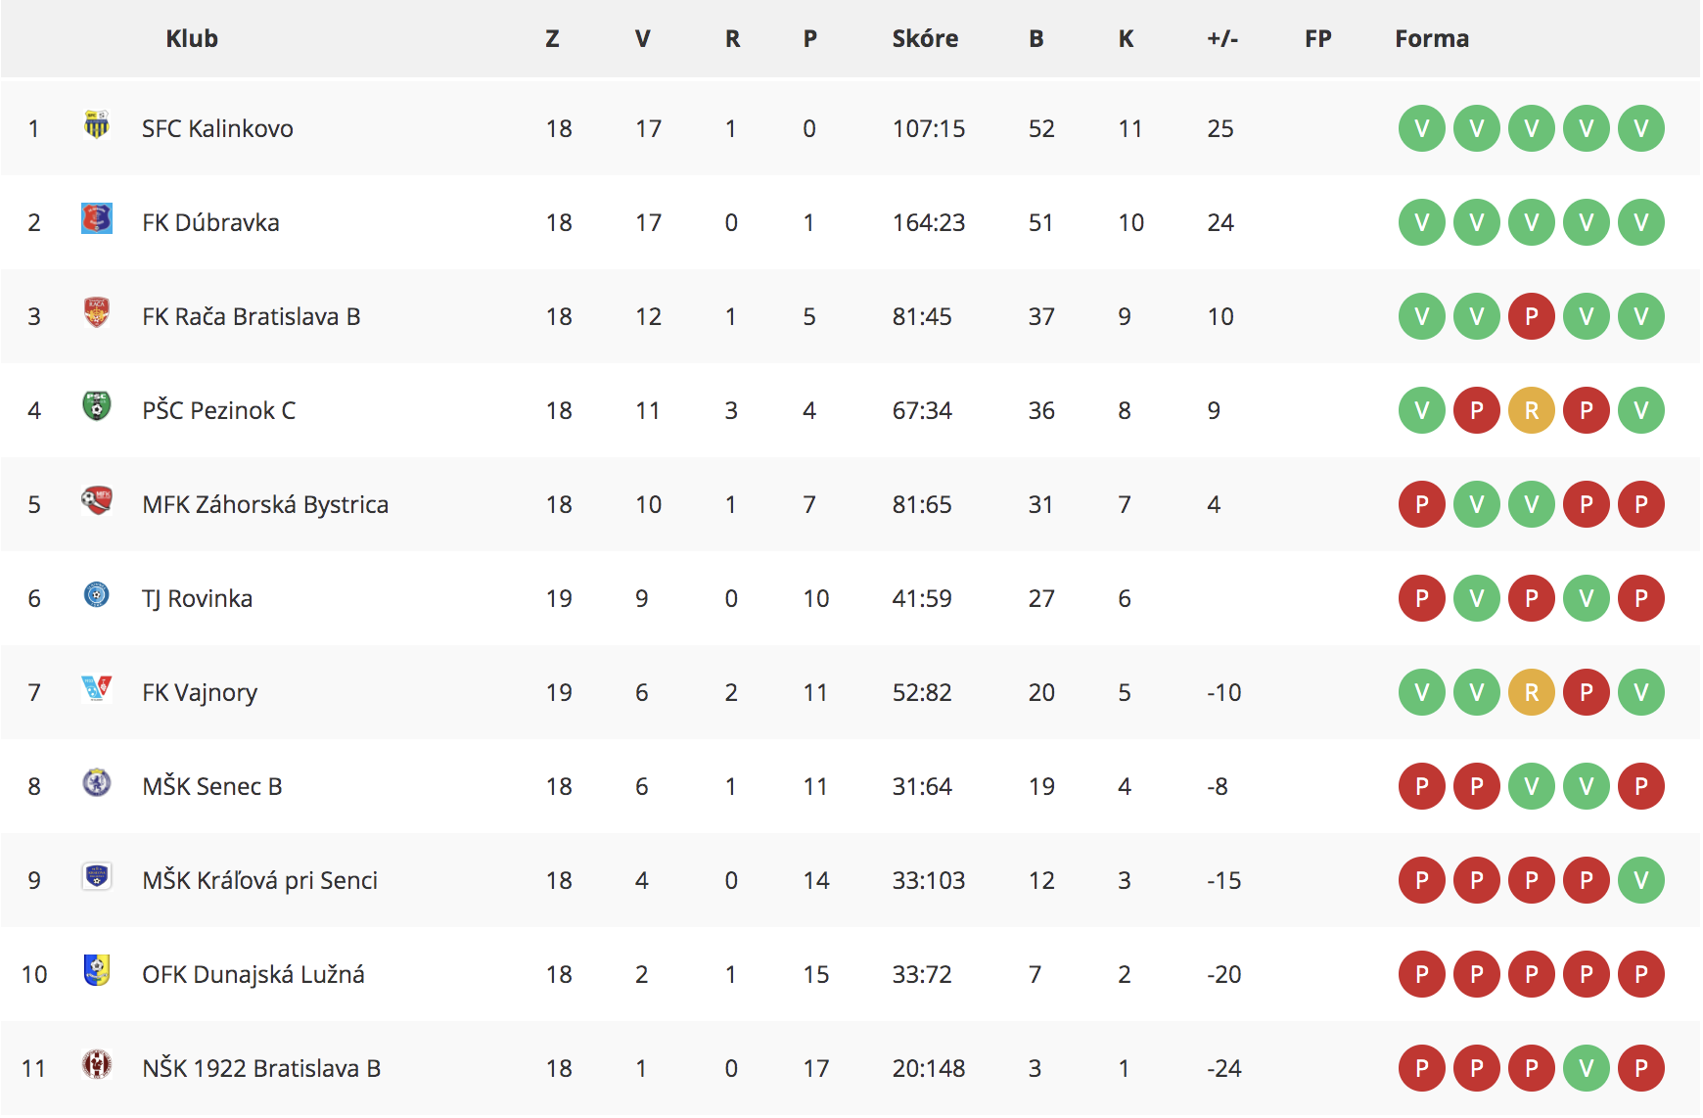Click the PŠC Pezinok C crest
Image resolution: width=1703 pixels, height=1118 pixels.
click(96, 406)
